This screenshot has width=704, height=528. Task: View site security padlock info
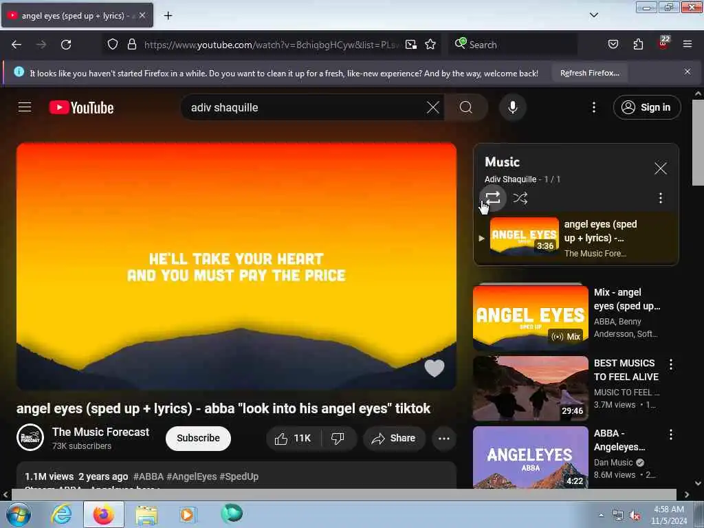point(131,44)
